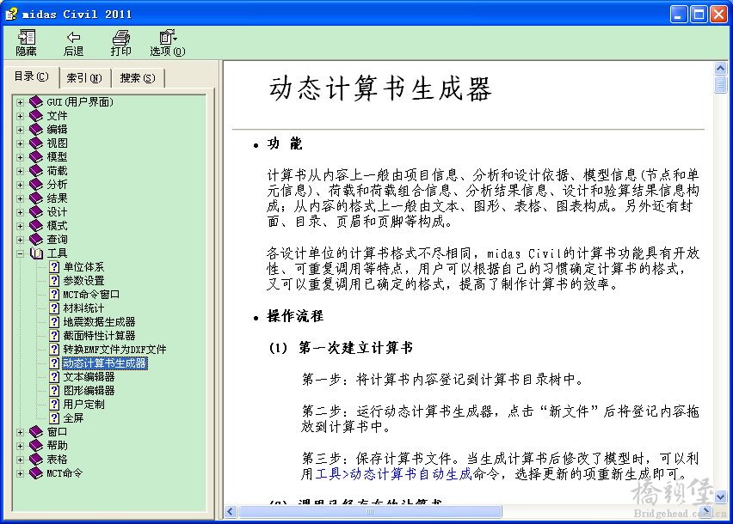Click the book icon beside 视图
The height and width of the screenshot is (524, 733).
pos(36,143)
